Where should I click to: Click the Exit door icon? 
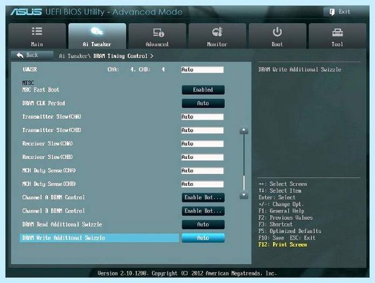(x=332, y=12)
